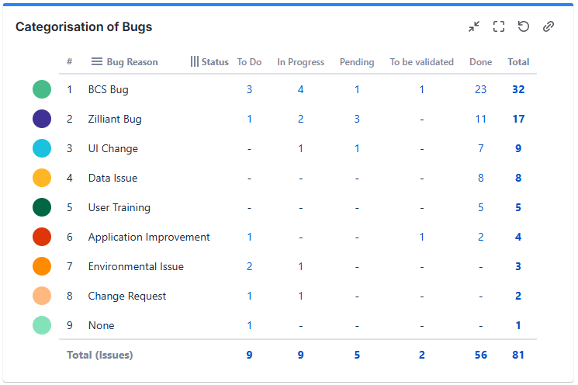Click the red Application Improvement color dot

click(x=42, y=237)
